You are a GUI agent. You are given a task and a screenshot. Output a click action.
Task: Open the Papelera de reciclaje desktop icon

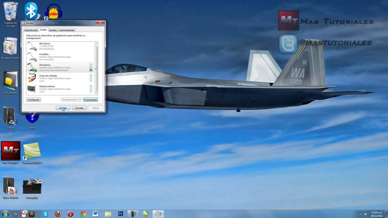(x=11, y=14)
